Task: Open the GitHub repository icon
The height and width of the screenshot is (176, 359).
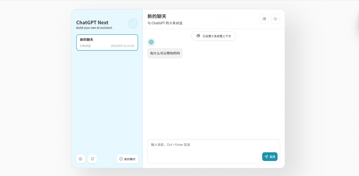Action: 93,159
